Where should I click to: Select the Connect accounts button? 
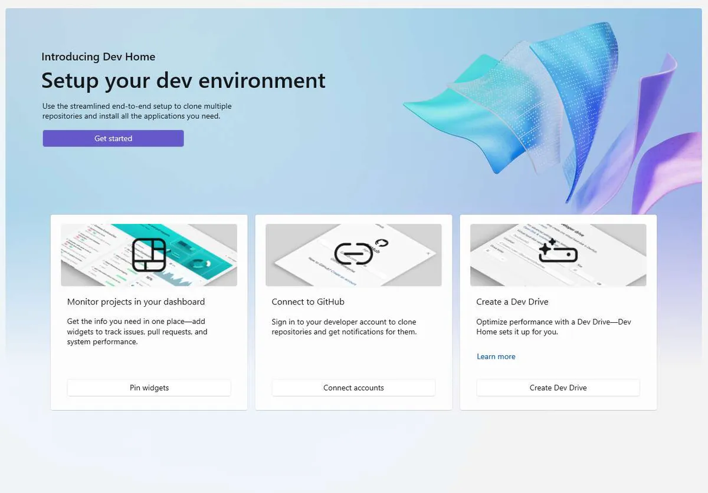pyautogui.click(x=353, y=388)
